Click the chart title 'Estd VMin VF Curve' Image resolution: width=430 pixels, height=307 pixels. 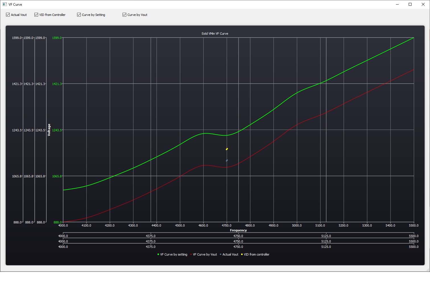215,33
